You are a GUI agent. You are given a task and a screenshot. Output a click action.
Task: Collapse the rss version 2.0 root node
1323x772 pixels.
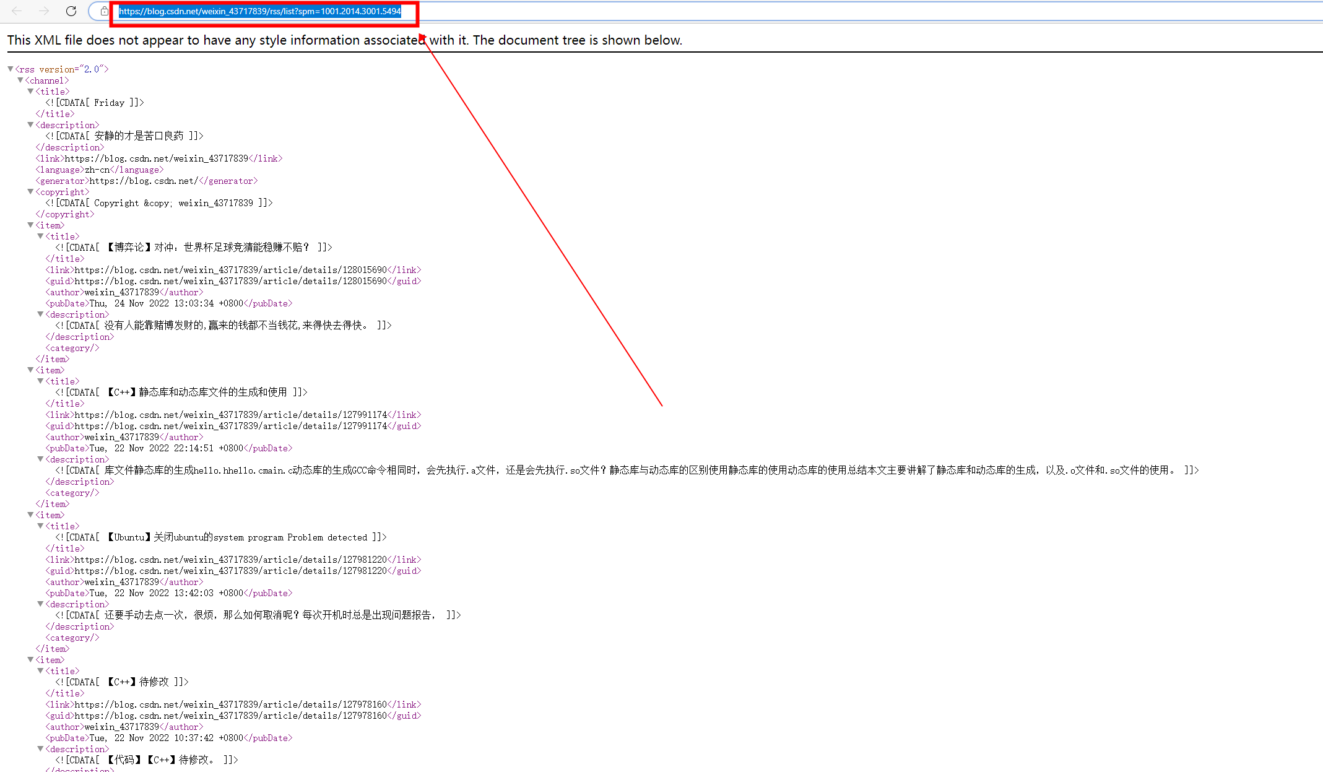pyautogui.click(x=11, y=69)
